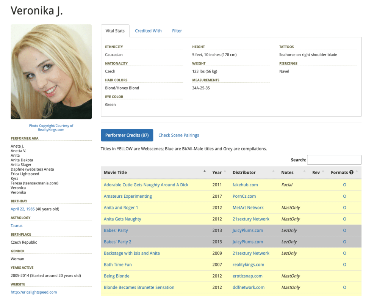Select the 2009 year cell
Viewport: 388px width, 296px height.
coord(217,253)
